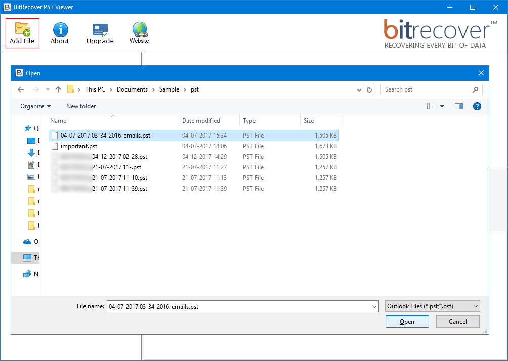Click the Open button
Screen dimensions: 508x361
click(x=407, y=322)
